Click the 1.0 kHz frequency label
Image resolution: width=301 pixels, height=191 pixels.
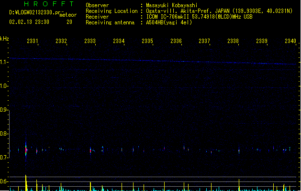point(4,86)
